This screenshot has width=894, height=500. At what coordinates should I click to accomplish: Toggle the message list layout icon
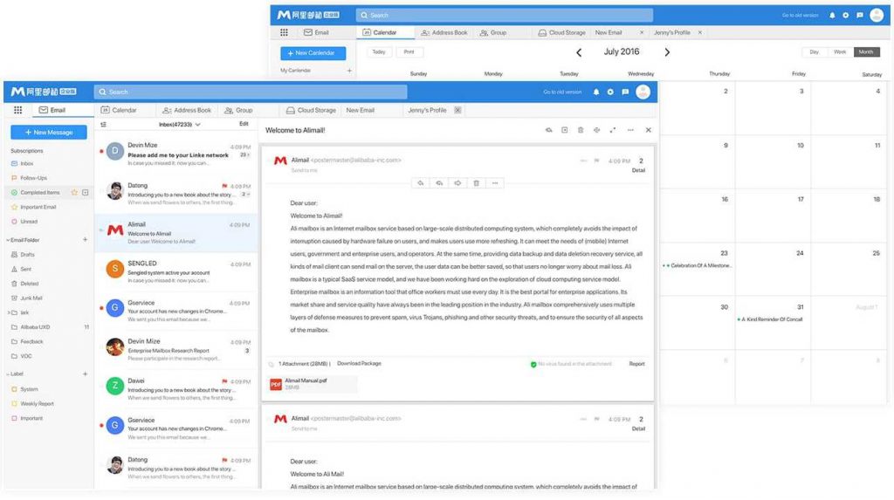pyautogui.click(x=103, y=124)
